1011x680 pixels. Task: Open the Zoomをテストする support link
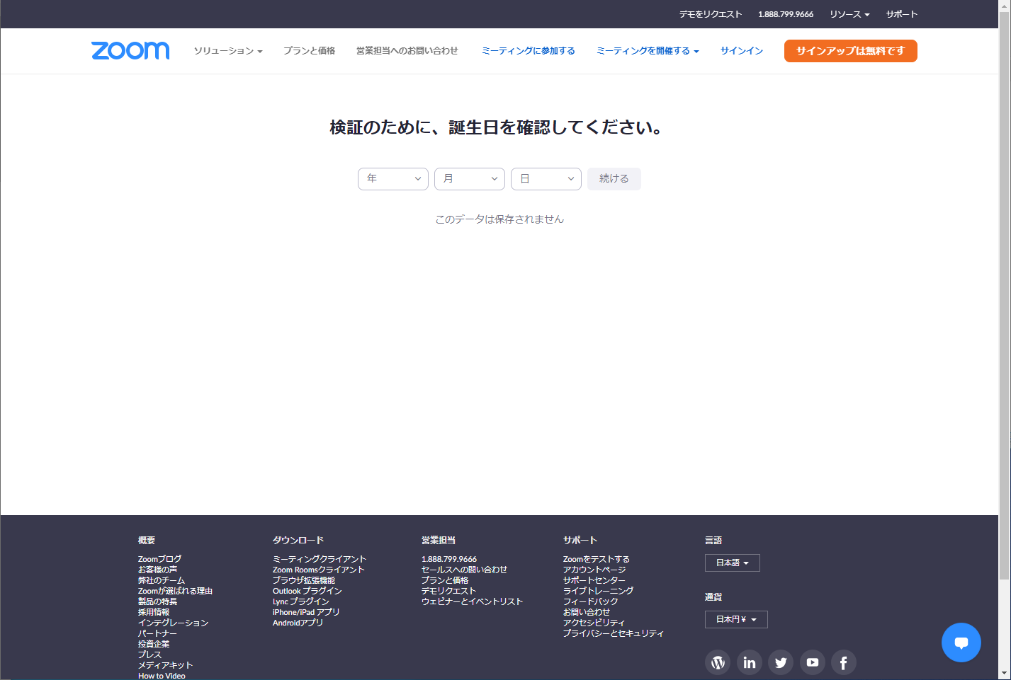coord(597,559)
